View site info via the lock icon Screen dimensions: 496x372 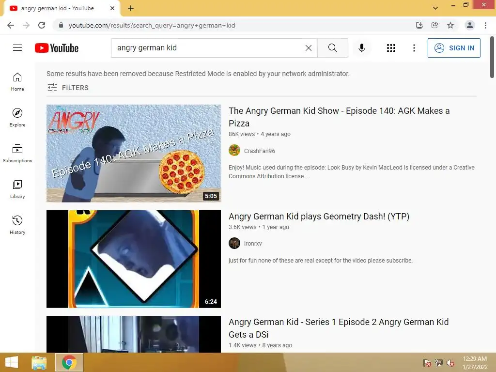(x=61, y=25)
